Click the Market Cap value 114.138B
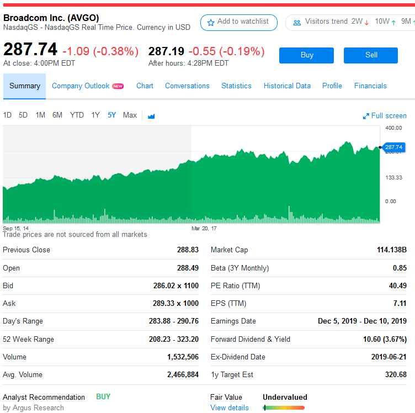 [392, 250]
